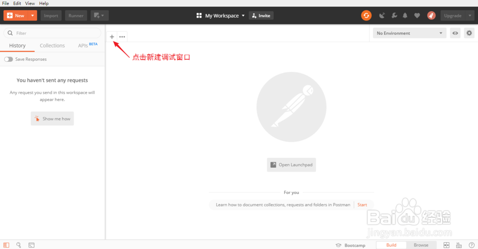Screen dimensions: 478x249
Task: Switch to the History tab
Action: click(x=17, y=45)
